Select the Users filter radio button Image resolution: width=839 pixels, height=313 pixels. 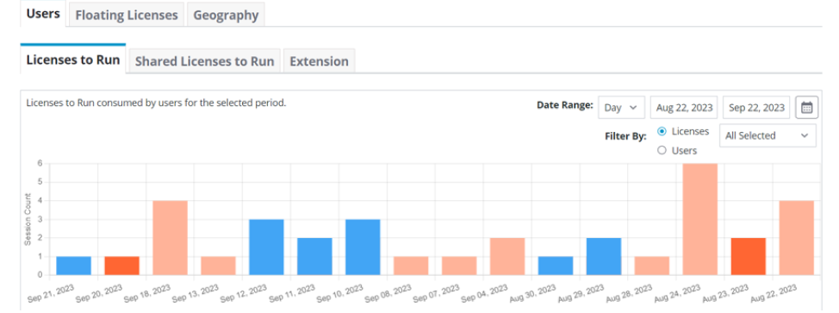point(662,151)
